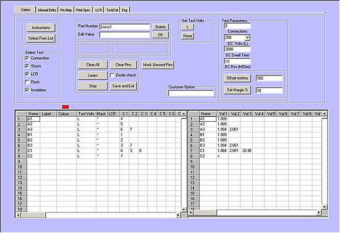Click the DC Res (MOhm) field
This screenshot has width=340, height=233.
[237, 61]
